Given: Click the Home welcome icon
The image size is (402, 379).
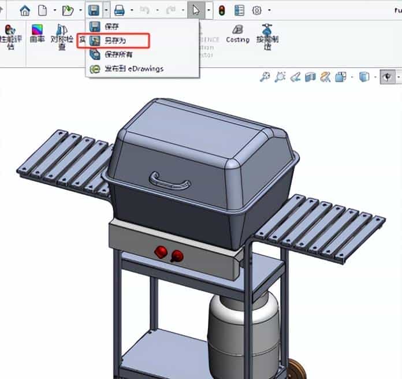Looking at the screenshot, I should click(x=25, y=10).
